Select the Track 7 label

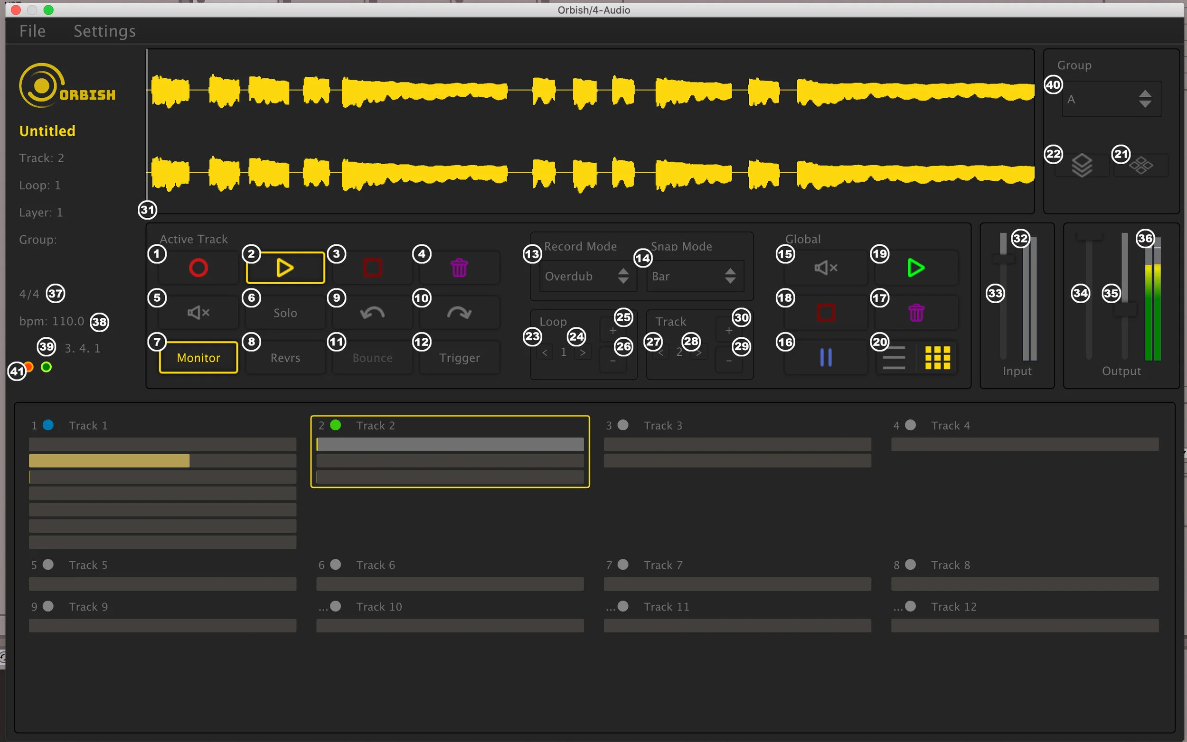pyautogui.click(x=663, y=565)
